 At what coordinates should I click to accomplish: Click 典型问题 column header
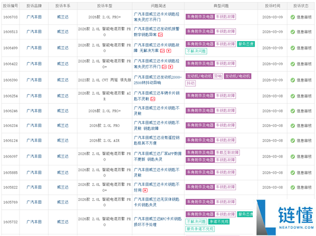(x=221, y=6)
